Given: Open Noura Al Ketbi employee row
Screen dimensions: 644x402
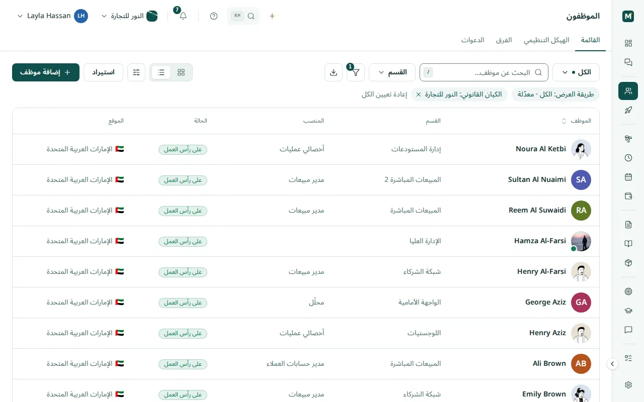Looking at the screenshot, I should click(x=306, y=149).
